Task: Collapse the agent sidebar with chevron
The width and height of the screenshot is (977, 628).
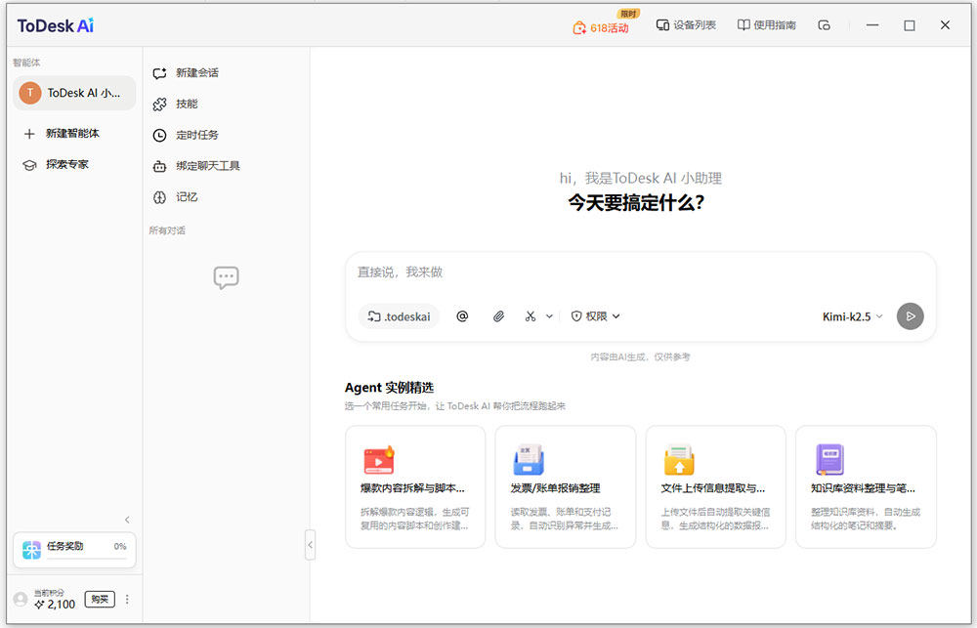Action: (127, 520)
